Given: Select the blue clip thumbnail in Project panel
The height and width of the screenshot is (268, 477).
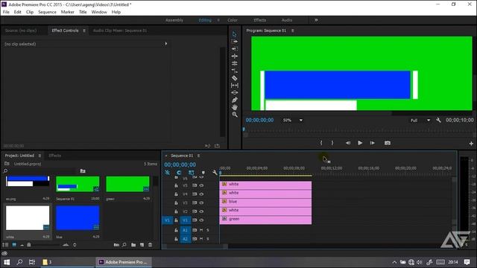Looking at the screenshot, I should point(78,218).
